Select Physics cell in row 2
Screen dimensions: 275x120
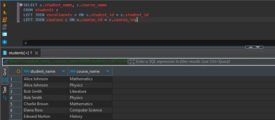90,85
